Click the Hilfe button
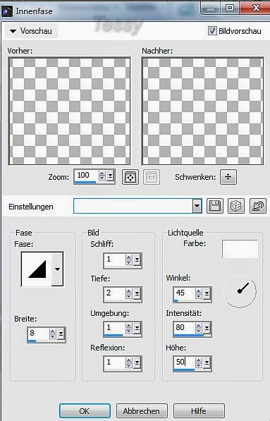The image size is (270, 421). click(x=199, y=411)
